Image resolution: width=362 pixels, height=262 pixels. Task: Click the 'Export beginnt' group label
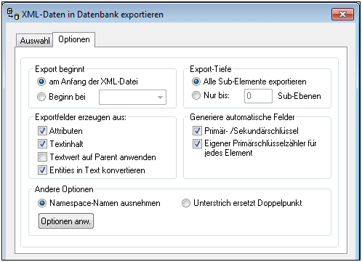tap(60, 69)
